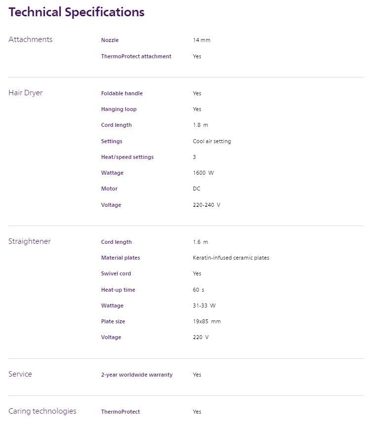Select the Hair Dryer section title
The width and height of the screenshot is (368, 423).
(26, 93)
